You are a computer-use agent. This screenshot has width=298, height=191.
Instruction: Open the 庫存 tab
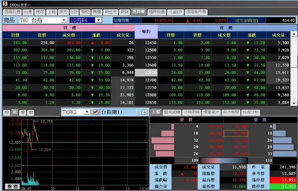click(40, 12)
